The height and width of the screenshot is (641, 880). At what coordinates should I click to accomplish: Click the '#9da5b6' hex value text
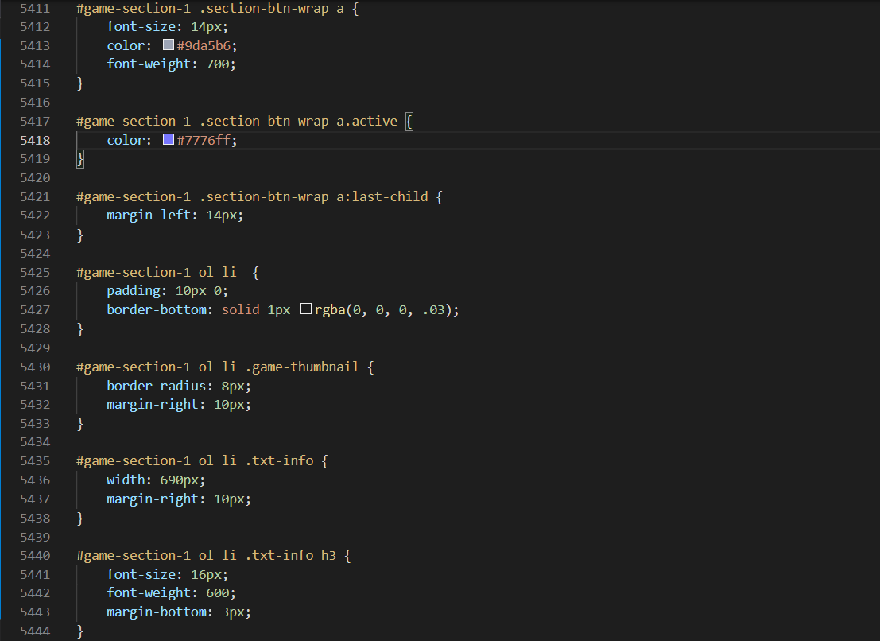tap(204, 45)
